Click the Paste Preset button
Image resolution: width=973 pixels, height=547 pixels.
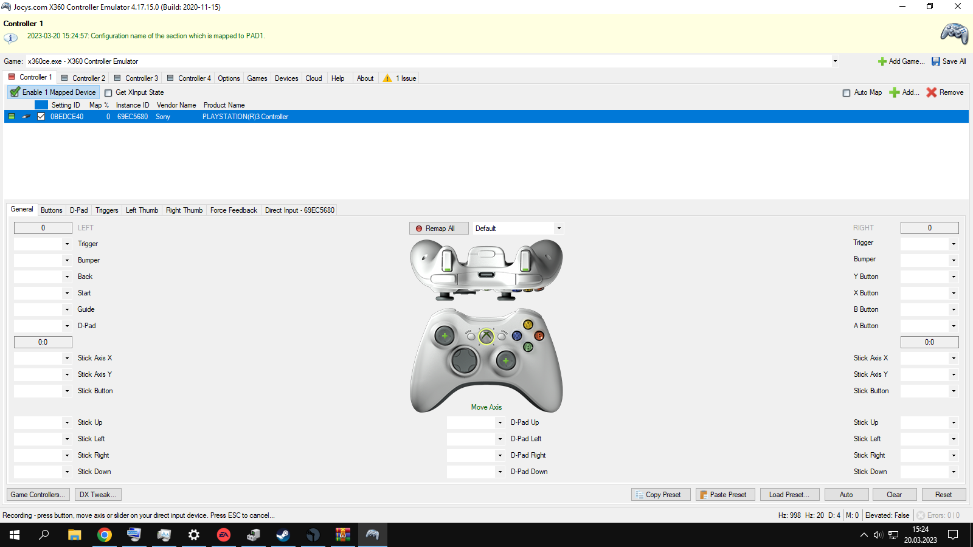point(725,495)
